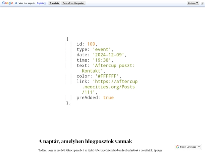
Task: Click the word Kontakt' in code
Action: 92,71
